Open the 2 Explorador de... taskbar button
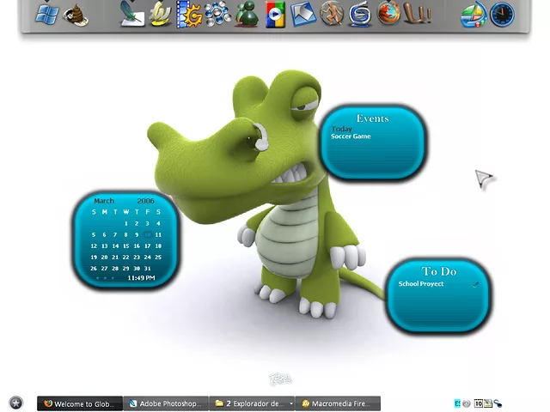This screenshot has width=550, height=412. coord(247,403)
